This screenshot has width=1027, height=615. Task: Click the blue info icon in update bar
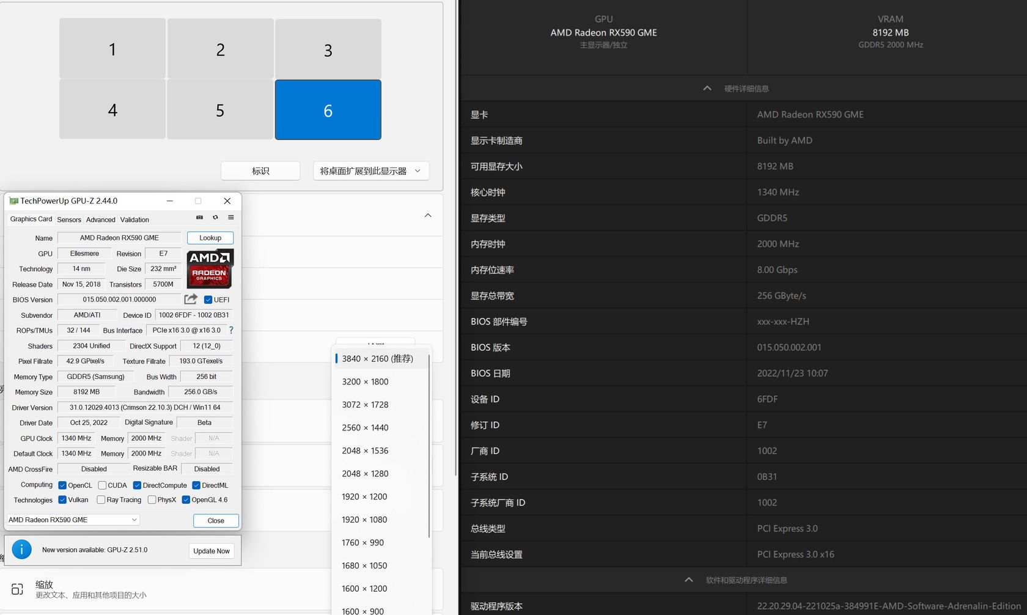(21, 550)
